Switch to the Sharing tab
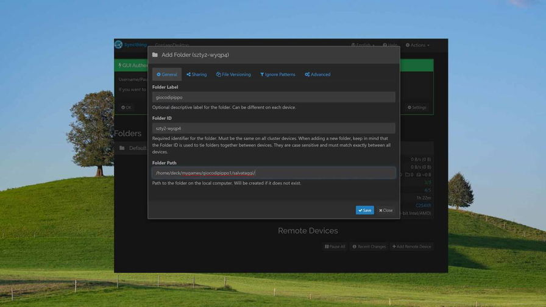546x307 pixels. click(x=196, y=74)
